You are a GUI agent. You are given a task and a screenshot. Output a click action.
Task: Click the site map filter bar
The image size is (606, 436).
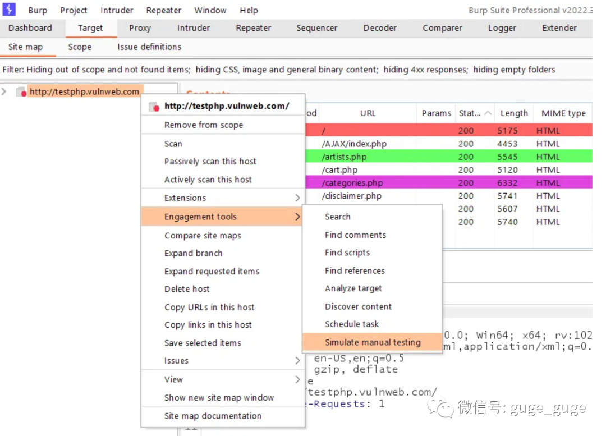[x=296, y=70]
